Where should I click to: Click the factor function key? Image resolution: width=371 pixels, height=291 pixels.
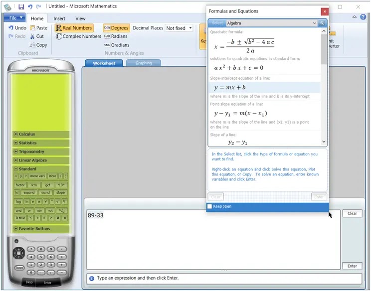point(20,185)
